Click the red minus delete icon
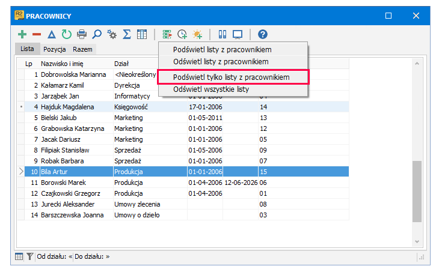439x275 pixels. pyautogui.click(x=37, y=34)
